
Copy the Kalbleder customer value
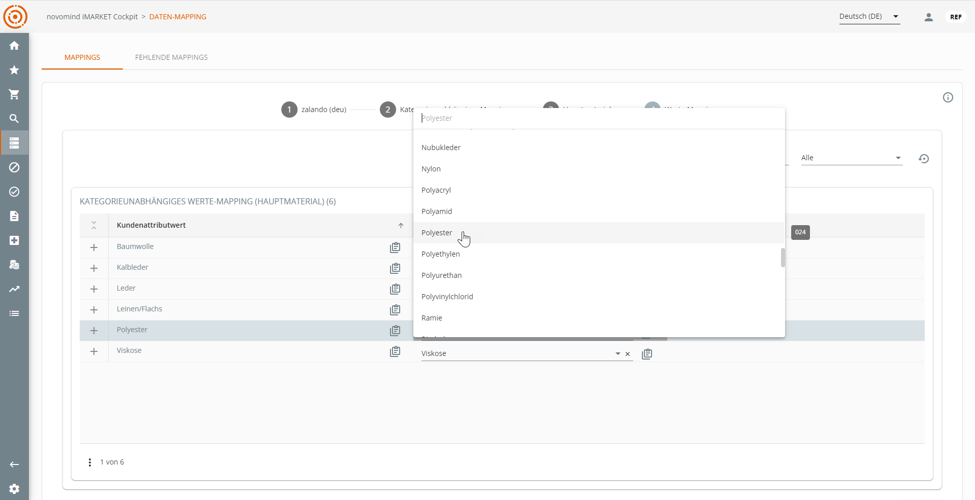(x=395, y=268)
